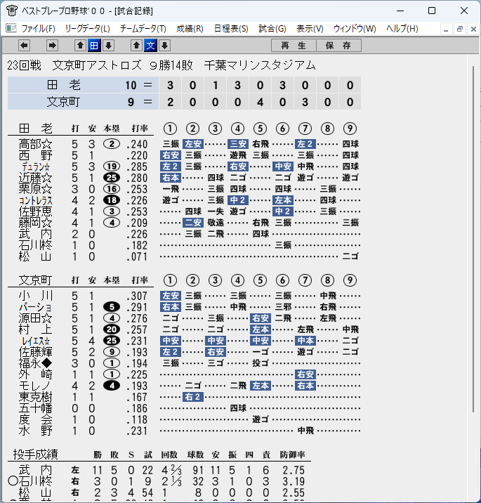Click the left arrow back button in toolbar
The image size is (481, 503).
click(x=24, y=46)
